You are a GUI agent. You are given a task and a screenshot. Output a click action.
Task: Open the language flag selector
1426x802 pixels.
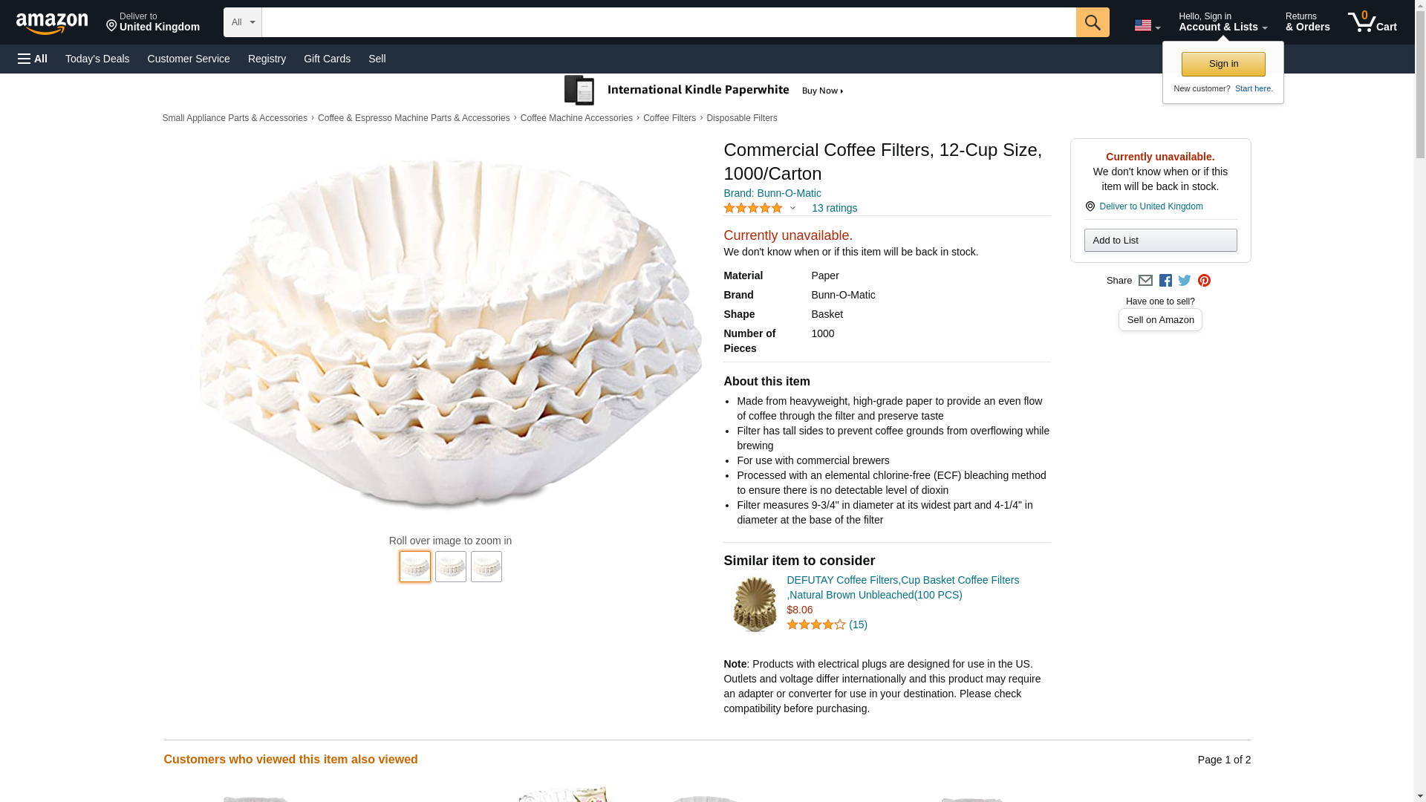[1147, 25]
